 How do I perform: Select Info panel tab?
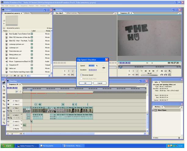(x=156, y=82)
